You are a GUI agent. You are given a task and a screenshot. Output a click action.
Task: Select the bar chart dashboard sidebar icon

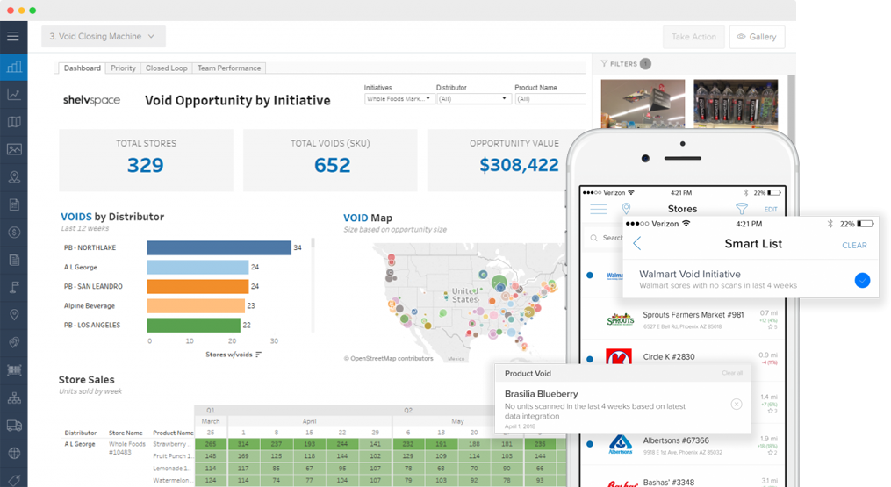pos(14,67)
